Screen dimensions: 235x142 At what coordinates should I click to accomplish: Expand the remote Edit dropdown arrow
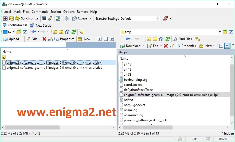[x=161, y=46]
